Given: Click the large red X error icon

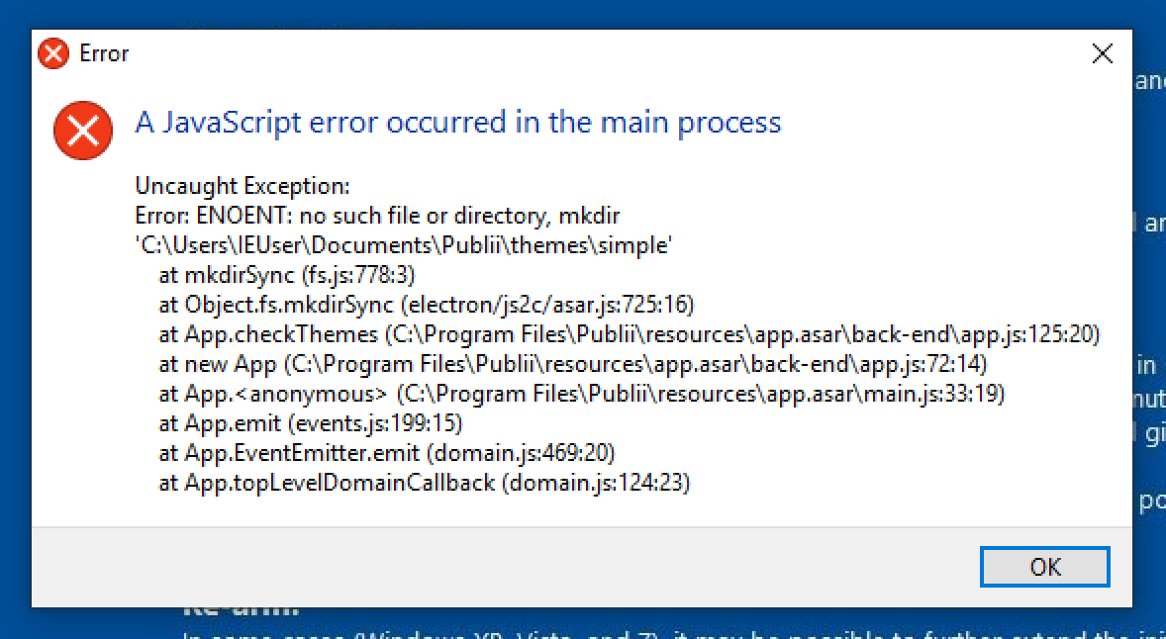Looking at the screenshot, I should pyautogui.click(x=82, y=130).
